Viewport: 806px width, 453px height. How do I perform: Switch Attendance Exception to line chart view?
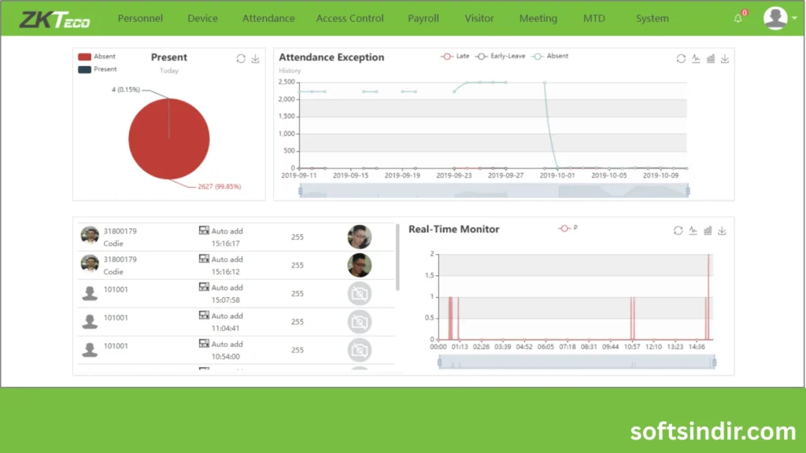tap(696, 59)
